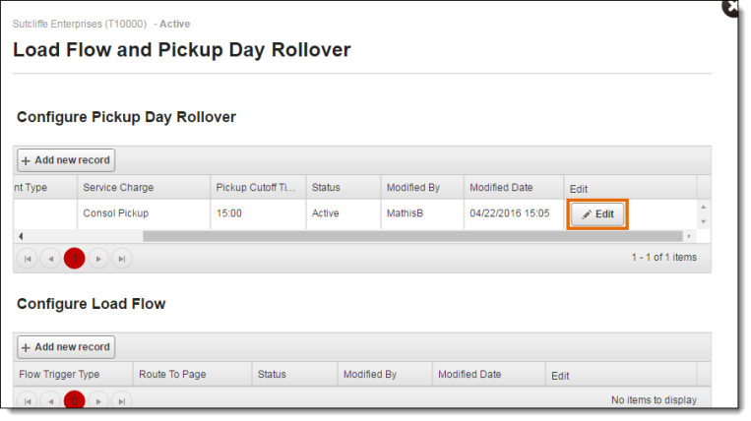Go to previous page in Pickup Rollover pager
This screenshot has width=751, height=421.
tap(51, 259)
